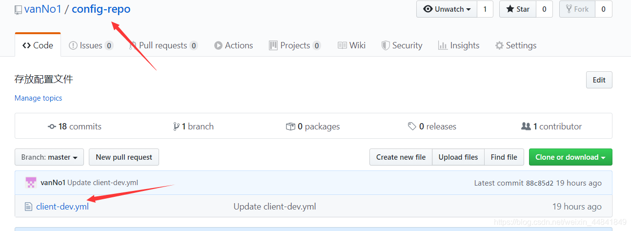Click Manage topics link

click(38, 98)
